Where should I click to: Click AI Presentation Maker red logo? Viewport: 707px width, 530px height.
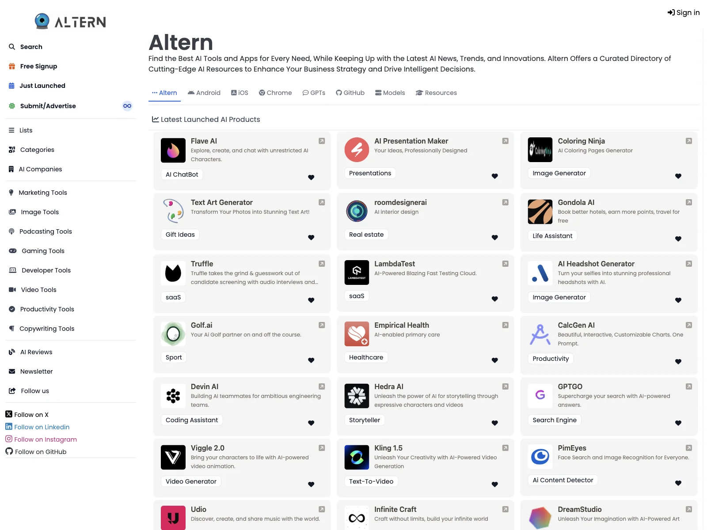(357, 150)
